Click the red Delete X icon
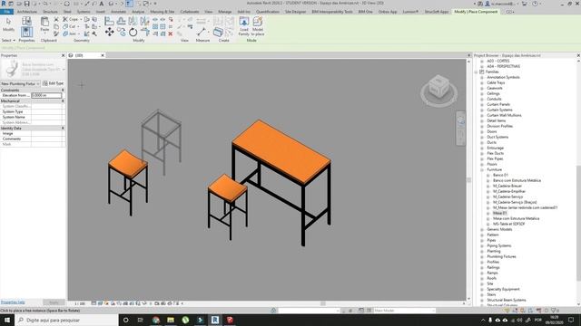This screenshot has width=581, height=326. [171, 34]
